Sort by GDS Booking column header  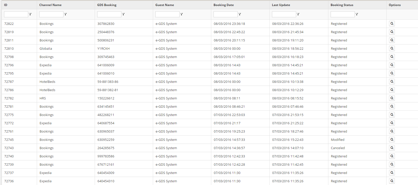tap(107, 5)
